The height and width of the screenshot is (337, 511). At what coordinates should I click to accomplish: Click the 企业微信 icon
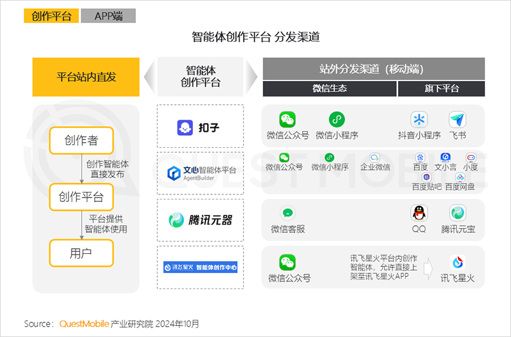(375, 157)
